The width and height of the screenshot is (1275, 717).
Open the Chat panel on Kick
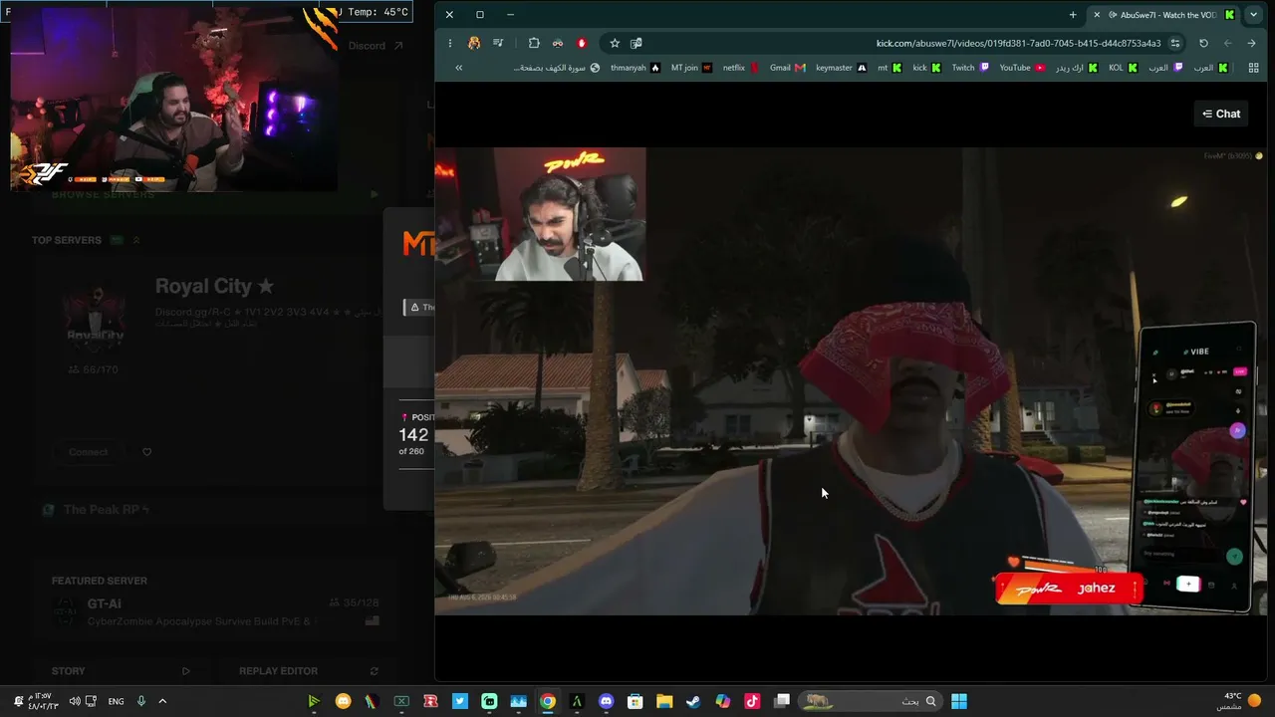click(1220, 114)
